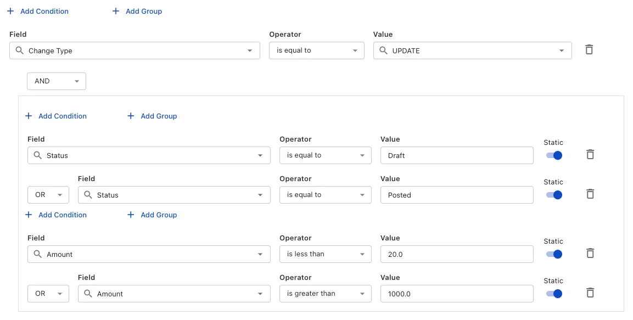Image resolution: width=633 pixels, height=320 pixels.
Task: Open the 'is greater than' operator dropdown
Action: [x=326, y=294]
